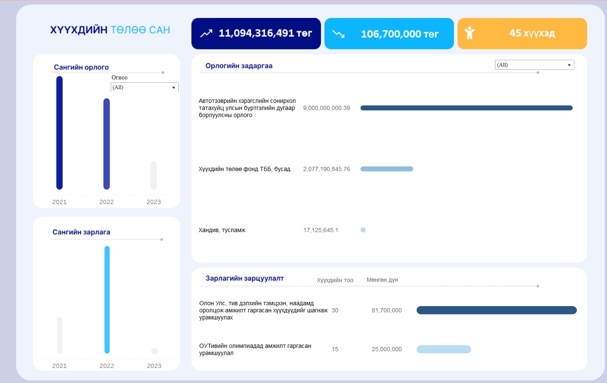
Task: Select the 2023 income bar
Action: [x=154, y=175]
